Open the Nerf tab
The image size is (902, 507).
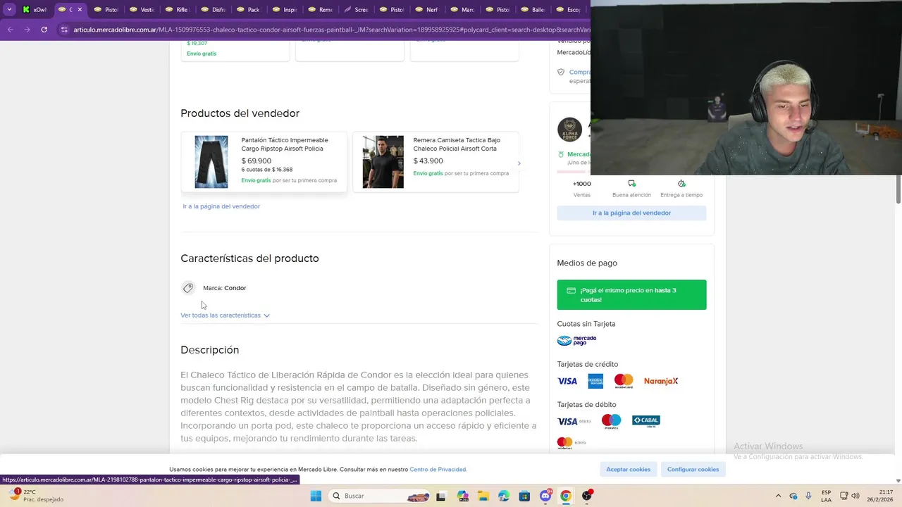click(x=426, y=10)
